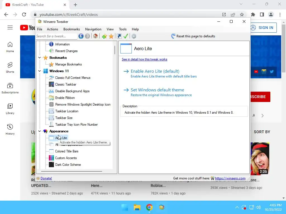Image resolution: width=286 pixels, height=214 pixels.
Task: Click the channel tabs next arrow on YouTube
Action: click(263, 116)
